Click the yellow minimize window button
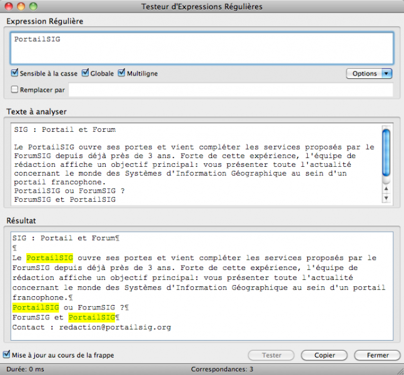 (x=21, y=6)
